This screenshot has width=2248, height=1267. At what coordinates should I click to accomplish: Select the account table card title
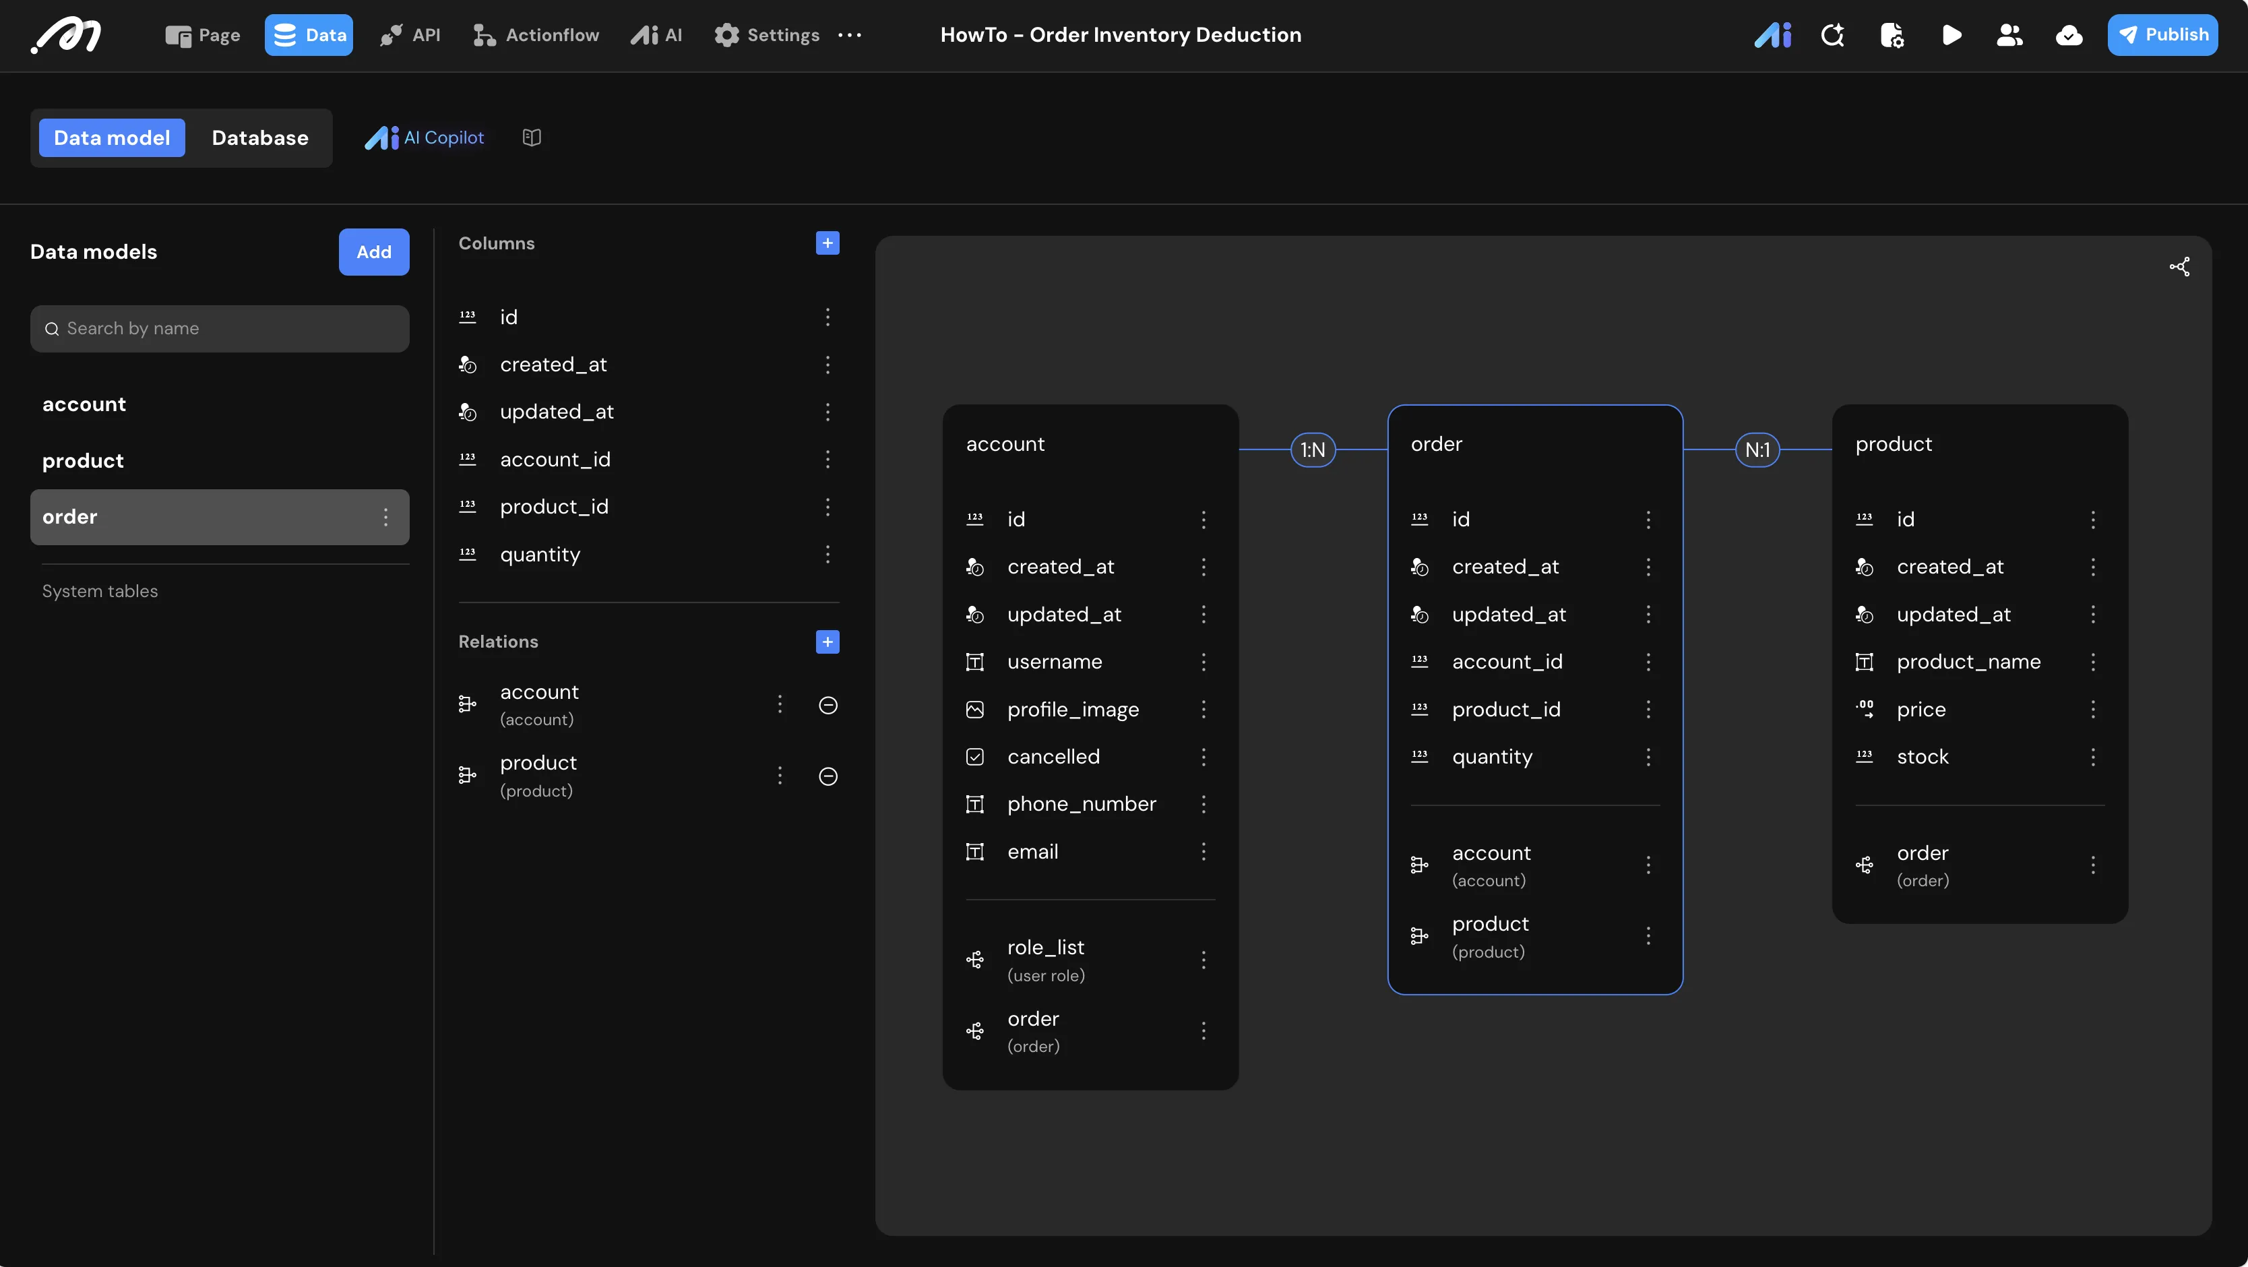1005,444
